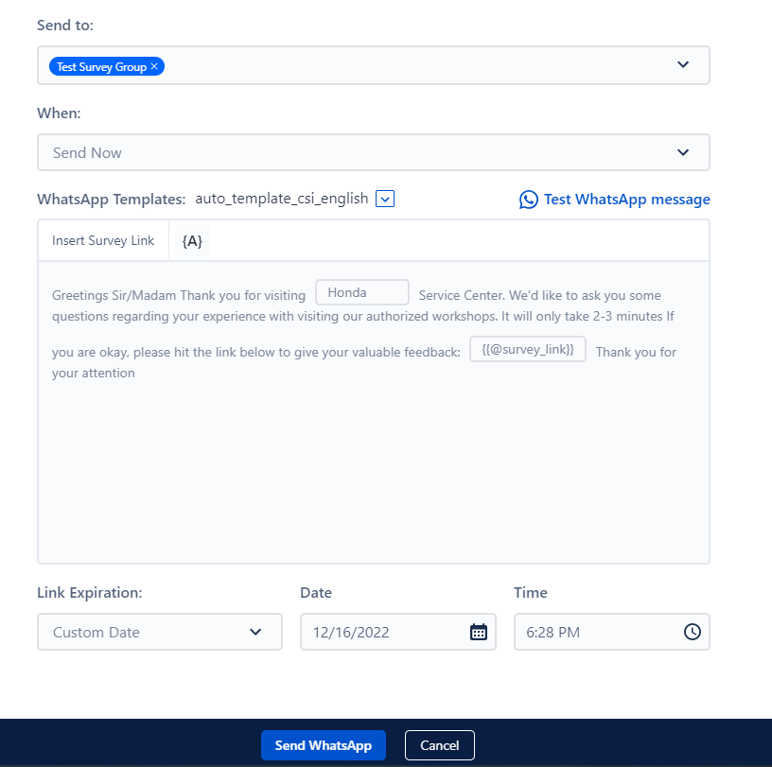Open the Test WhatsApp message link
Viewport: 772px width, 767px height.
click(x=627, y=200)
